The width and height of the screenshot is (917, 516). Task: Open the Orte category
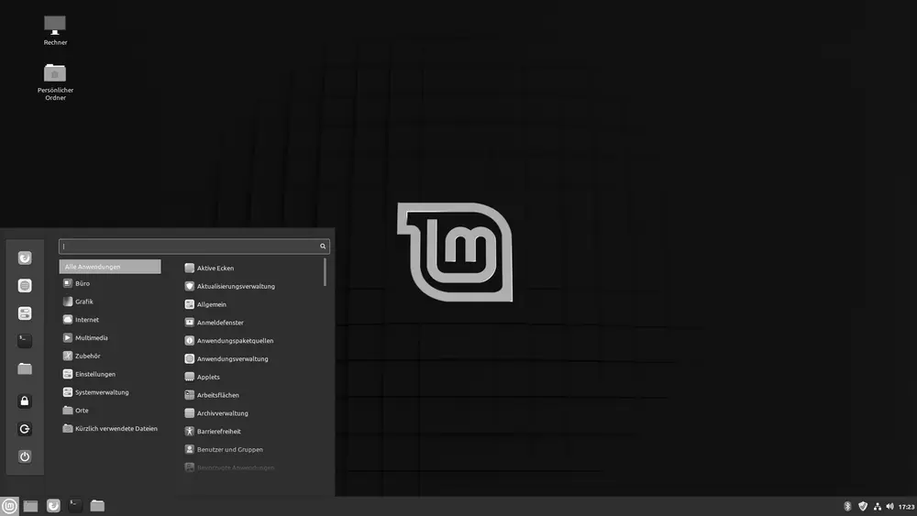(110, 411)
